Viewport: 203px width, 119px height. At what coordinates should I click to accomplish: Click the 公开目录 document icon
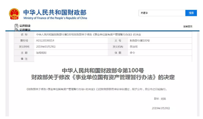tap(17, 26)
